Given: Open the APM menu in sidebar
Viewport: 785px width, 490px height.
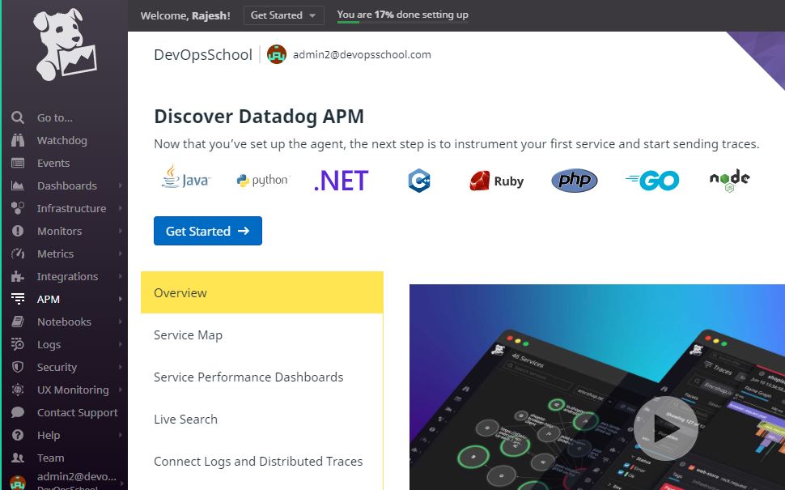Looking at the screenshot, I should coord(49,299).
